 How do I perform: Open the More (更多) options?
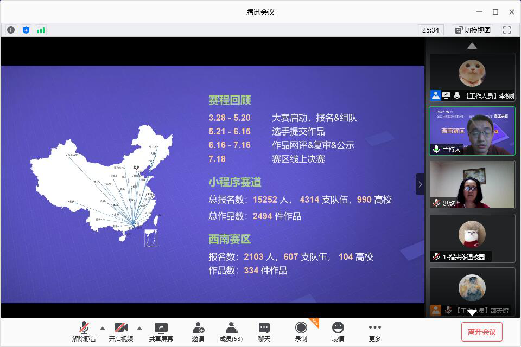(x=374, y=332)
